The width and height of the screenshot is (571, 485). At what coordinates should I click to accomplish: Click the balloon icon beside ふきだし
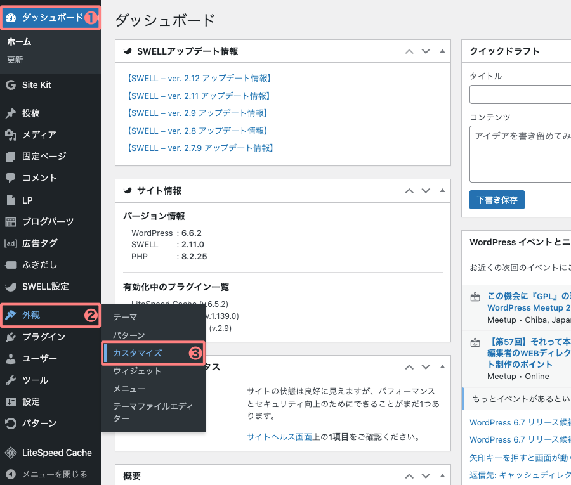coord(11,265)
